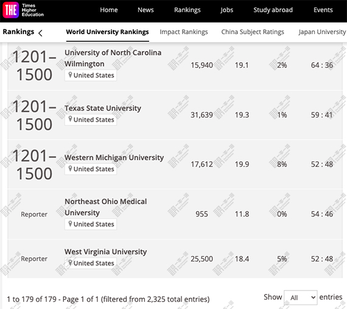347x309 pixels.
Task: Click United States tag under North Carolina Wilmington
Action: 91,76
